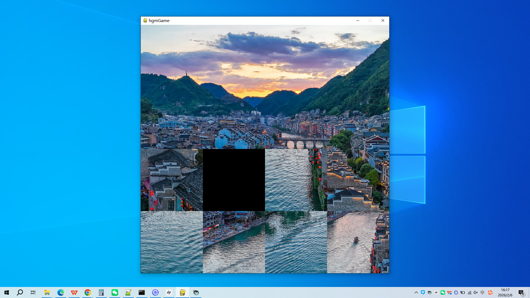Viewport: 530px width, 298px height.
Task: Open the Start menu
Action: click(7, 292)
